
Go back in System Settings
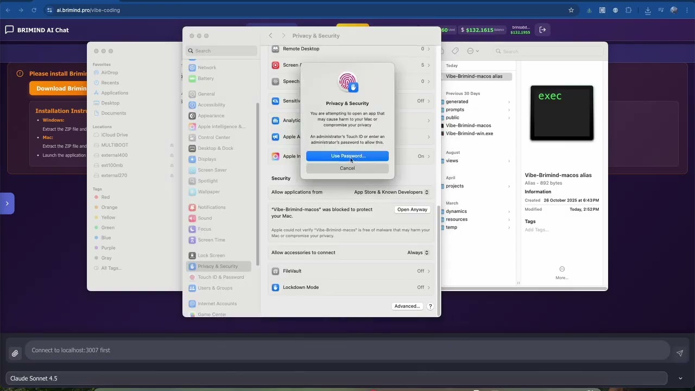tap(270, 36)
